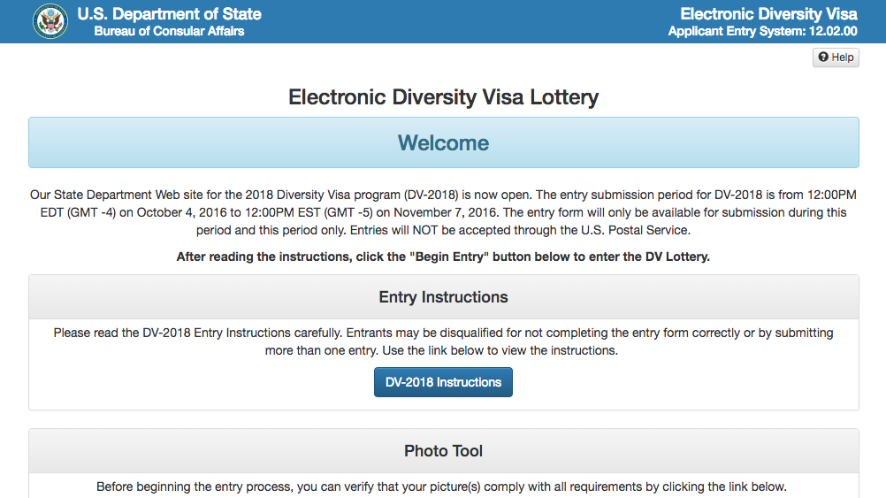Click the sentence about U.S. Postal Service entries

pos(520,231)
